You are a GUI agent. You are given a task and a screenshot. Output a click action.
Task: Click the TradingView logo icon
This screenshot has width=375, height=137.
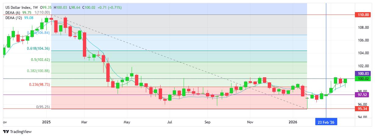(6, 132)
